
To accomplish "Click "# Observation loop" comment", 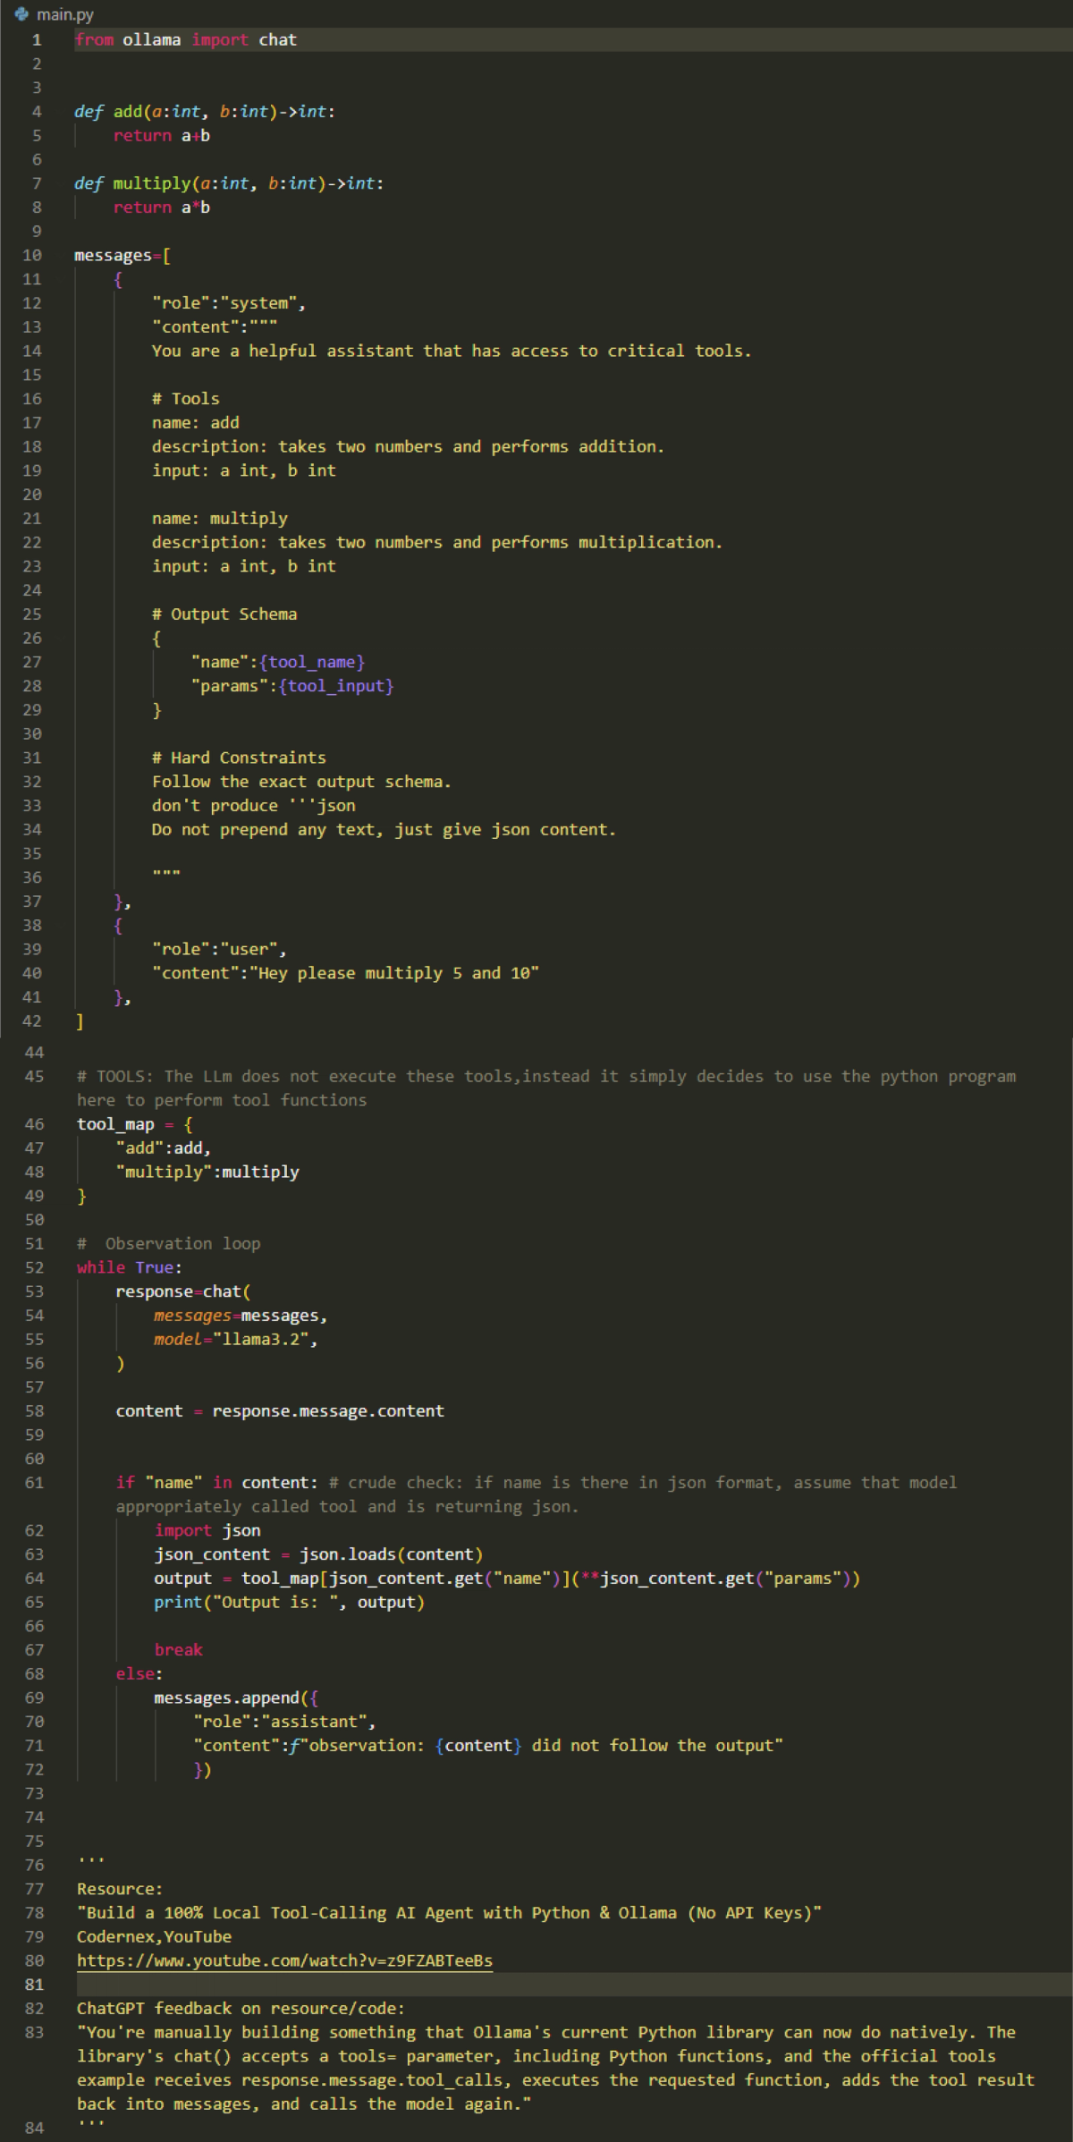I will pos(169,1244).
